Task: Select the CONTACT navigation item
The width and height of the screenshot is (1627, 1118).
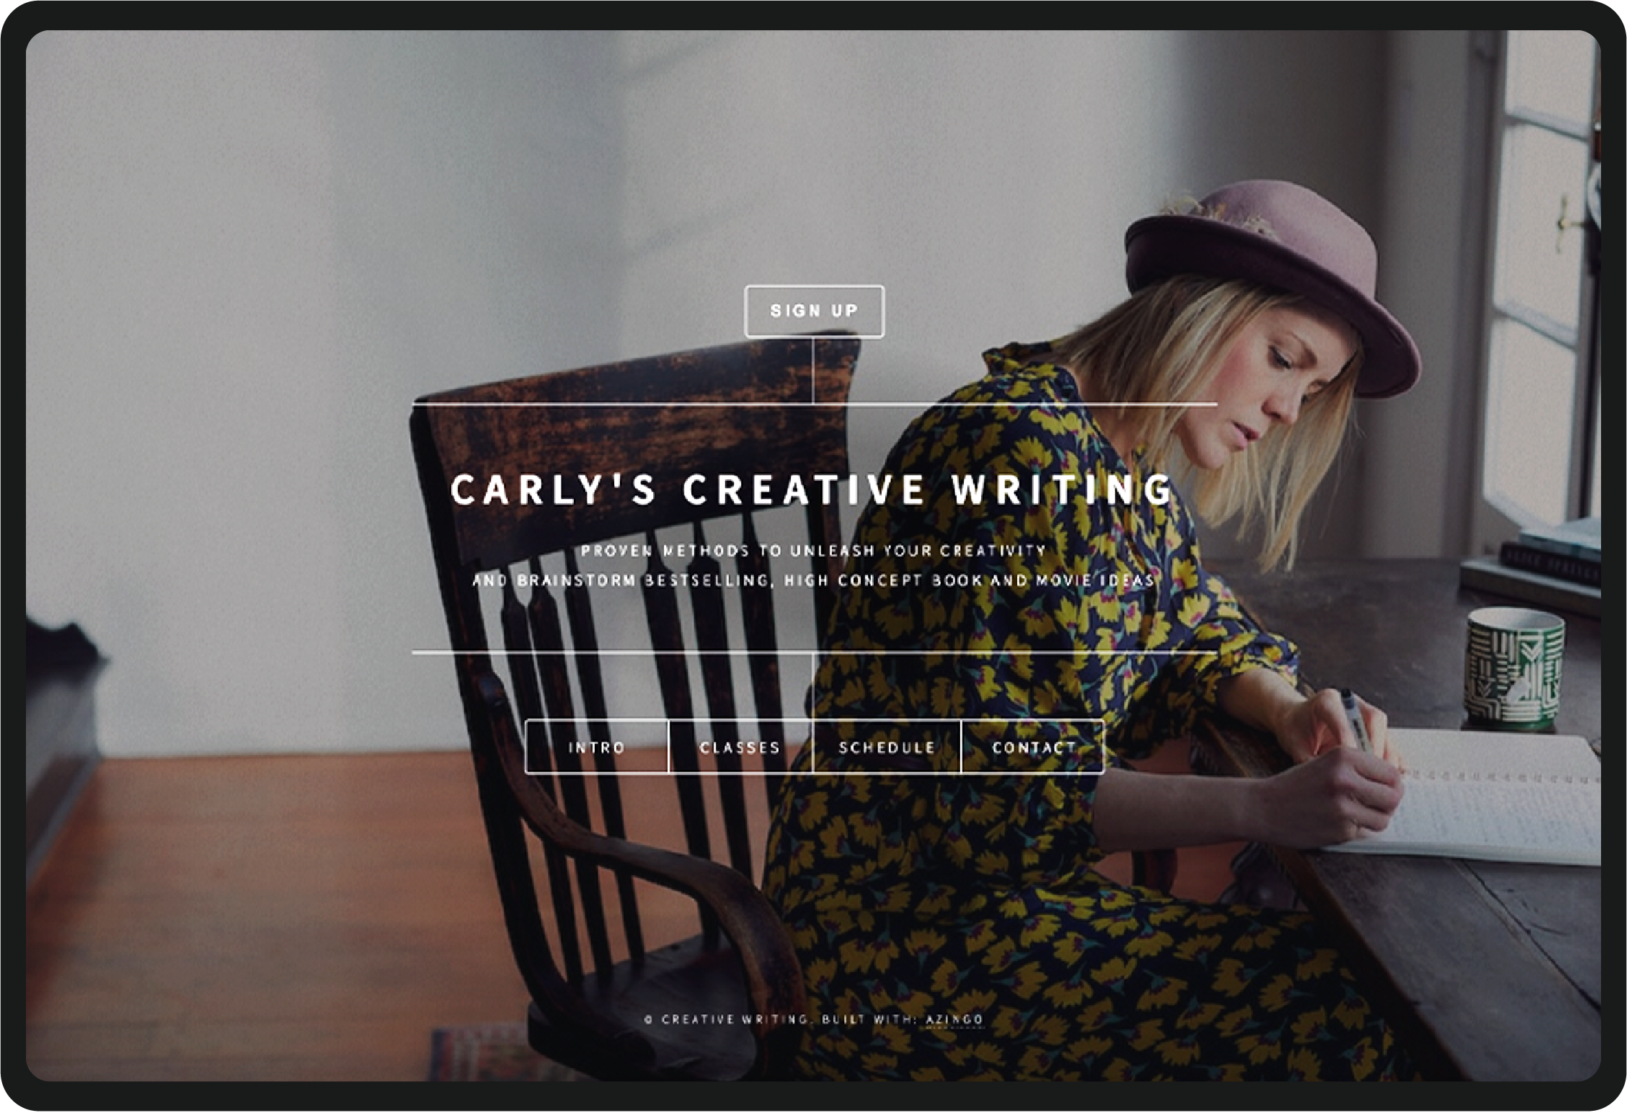Action: point(1033,747)
